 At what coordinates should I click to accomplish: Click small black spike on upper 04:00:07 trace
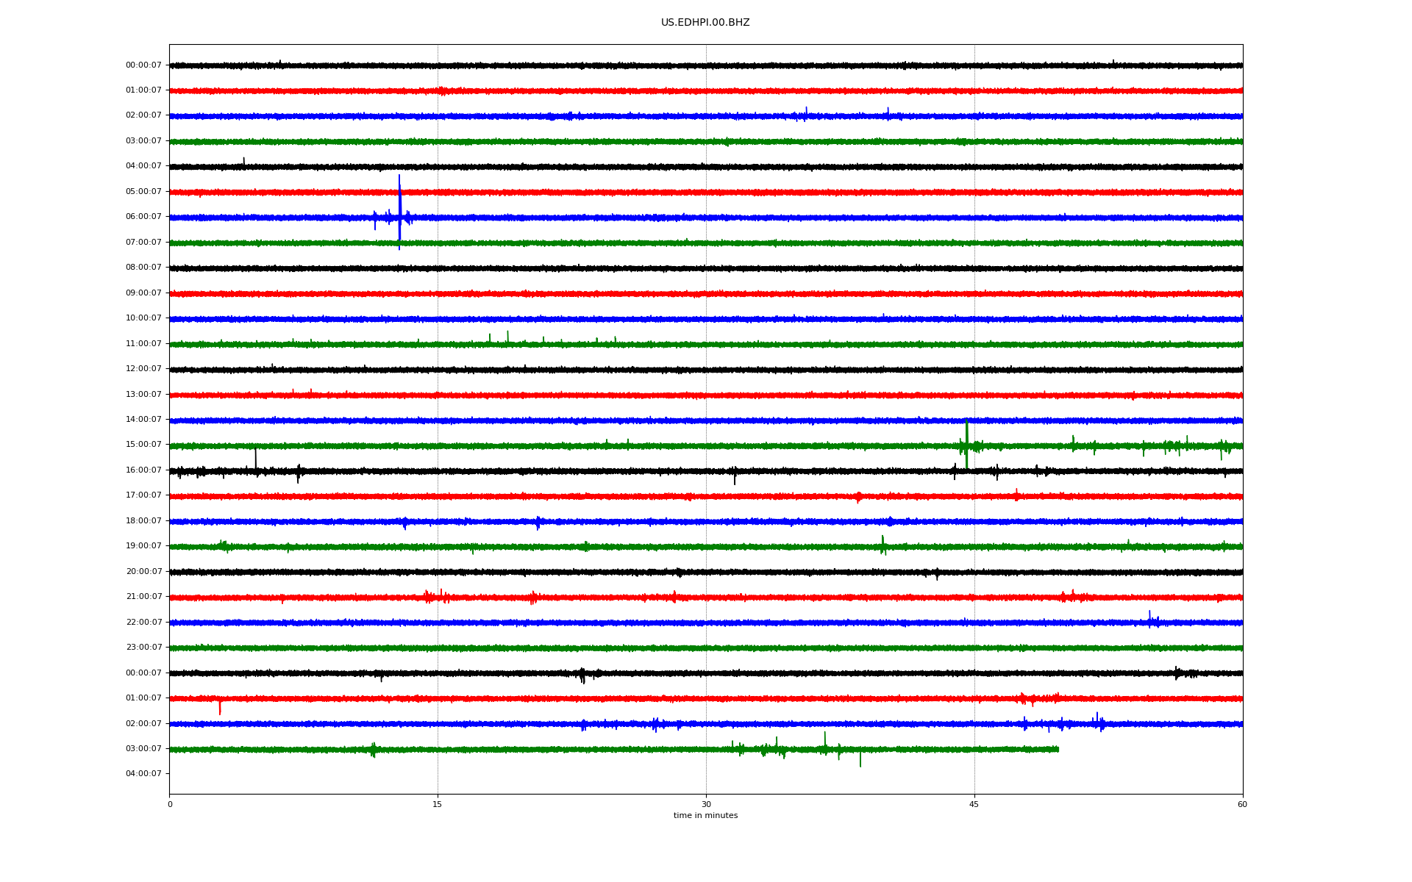[x=243, y=160]
